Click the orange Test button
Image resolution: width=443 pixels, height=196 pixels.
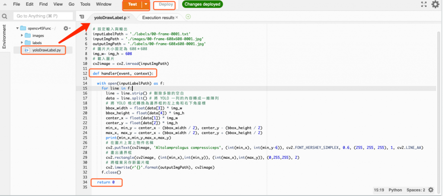tap(132, 4)
